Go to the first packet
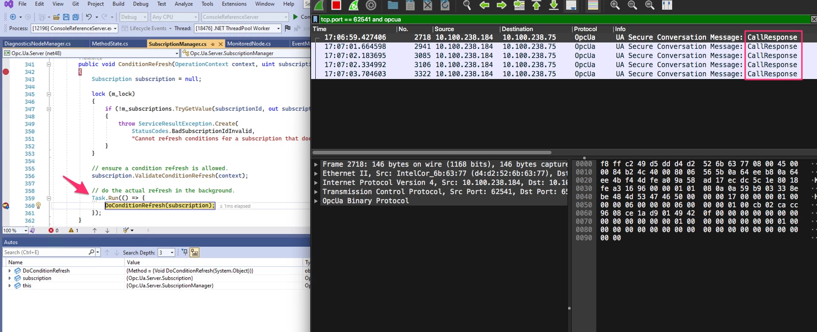The image size is (817, 332). pyautogui.click(x=536, y=5)
